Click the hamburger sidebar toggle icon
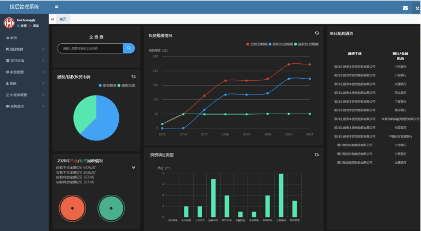 (57, 7)
